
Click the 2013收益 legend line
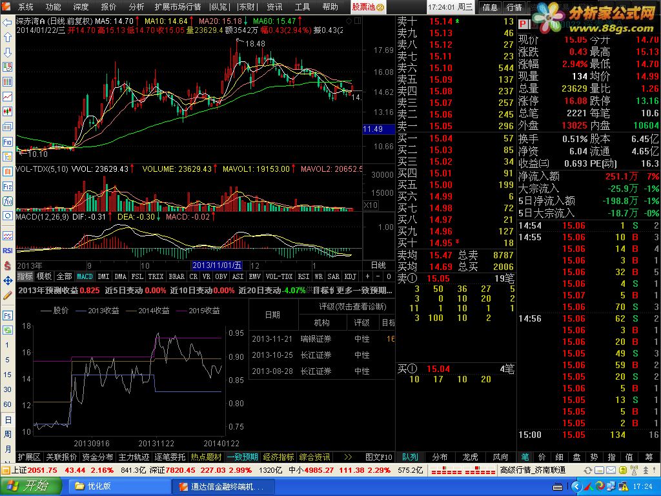point(97,311)
